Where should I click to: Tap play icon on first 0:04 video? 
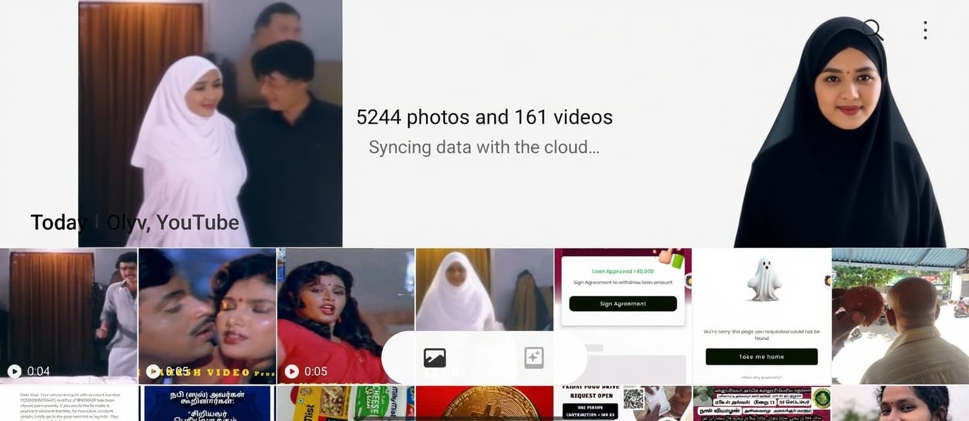click(14, 372)
